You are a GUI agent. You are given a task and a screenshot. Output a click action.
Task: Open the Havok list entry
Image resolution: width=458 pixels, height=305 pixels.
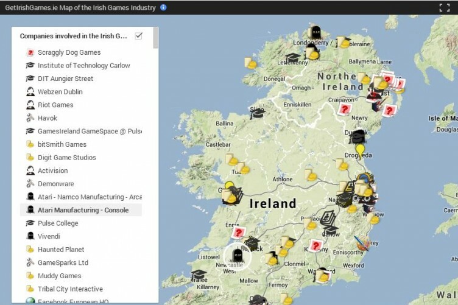[48, 118]
